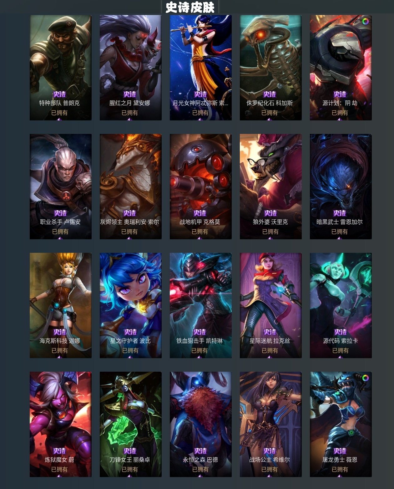Screen dimensions: 394x489
Task: Select the 月光女神阿忒弥斯 skin card
Action: 201,68
